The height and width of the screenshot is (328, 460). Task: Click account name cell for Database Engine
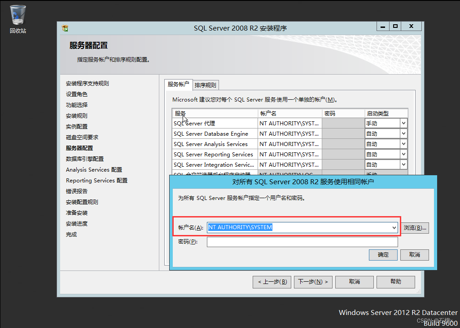click(290, 133)
